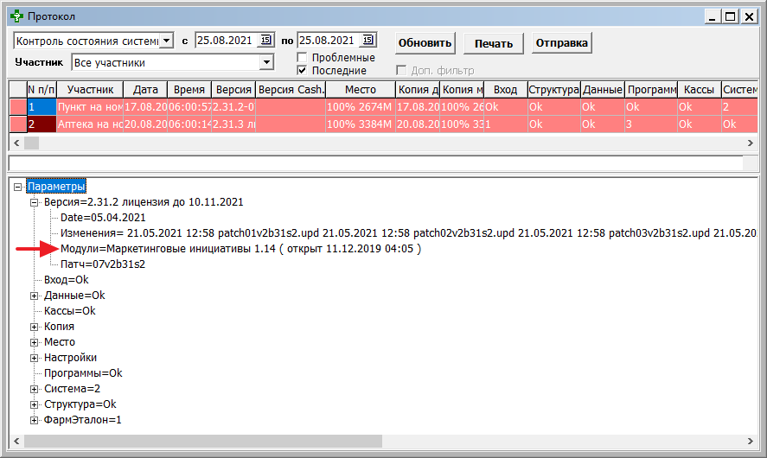Enable the Проблемные checkbox
The height and width of the screenshot is (458, 767).
click(302, 58)
